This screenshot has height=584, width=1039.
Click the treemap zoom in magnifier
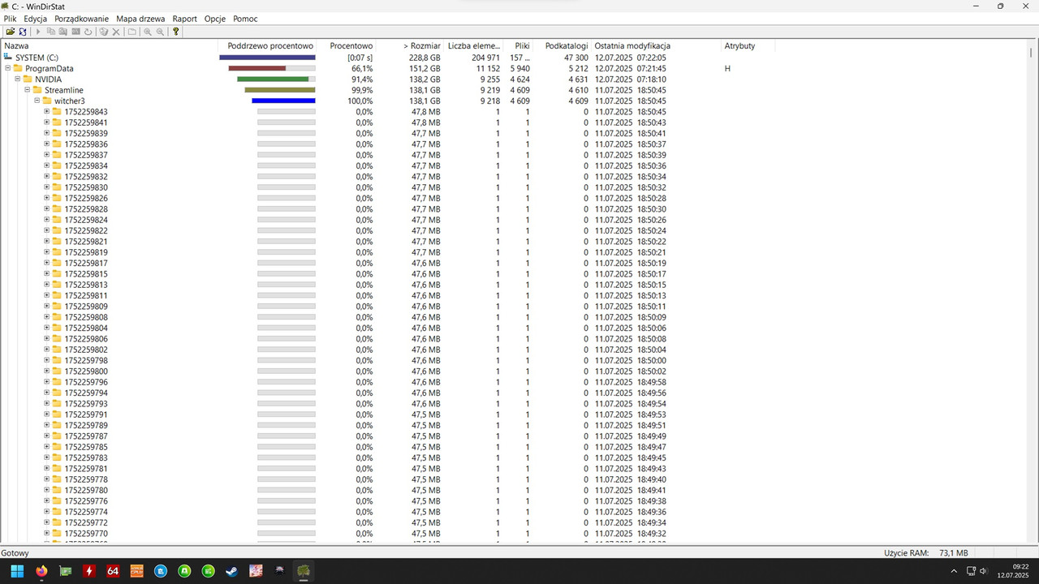[148, 32]
